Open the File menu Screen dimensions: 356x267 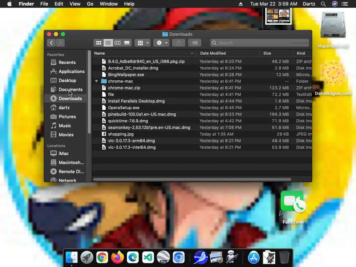tap(44, 4)
